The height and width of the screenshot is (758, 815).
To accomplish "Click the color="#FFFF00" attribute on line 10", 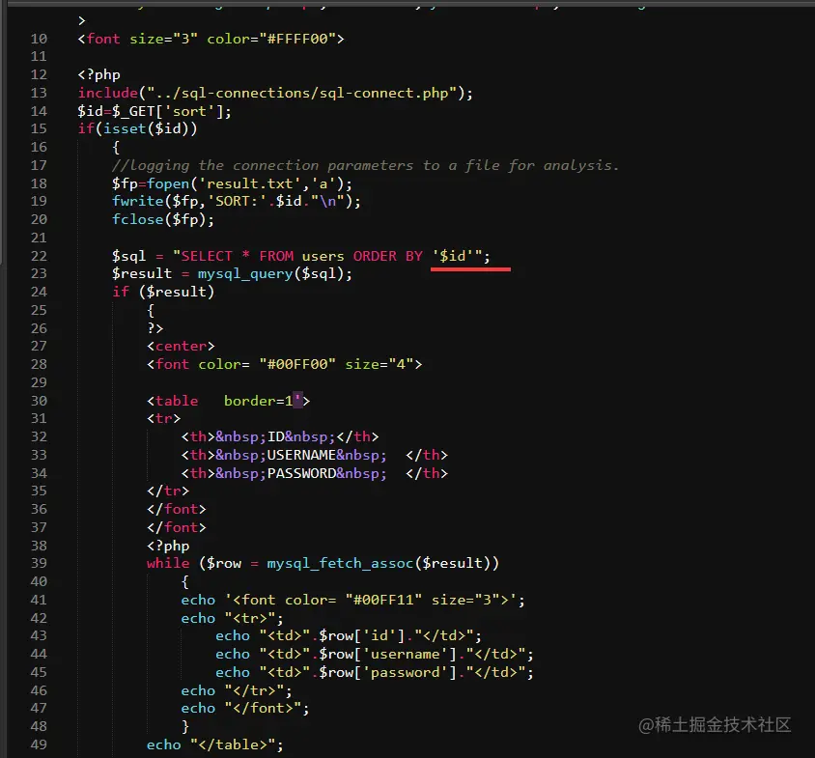I will [x=271, y=39].
